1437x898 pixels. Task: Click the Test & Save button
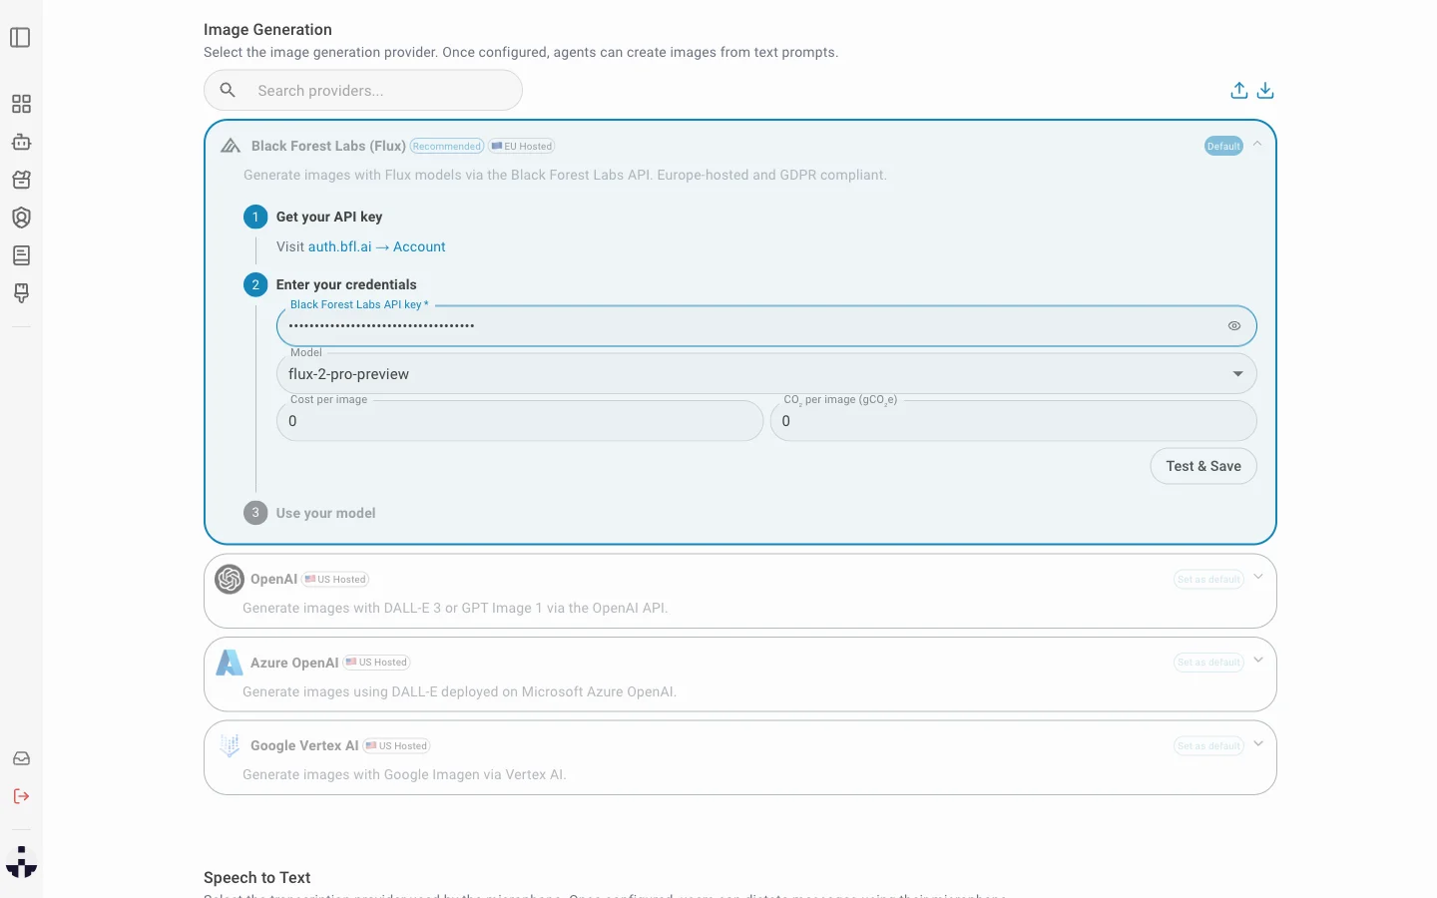coord(1203,466)
